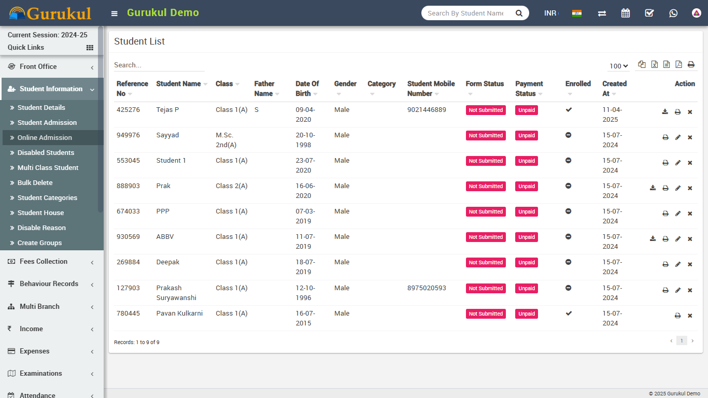The height and width of the screenshot is (398, 708).
Task: Open the INR currency selector
Action: tap(550, 13)
